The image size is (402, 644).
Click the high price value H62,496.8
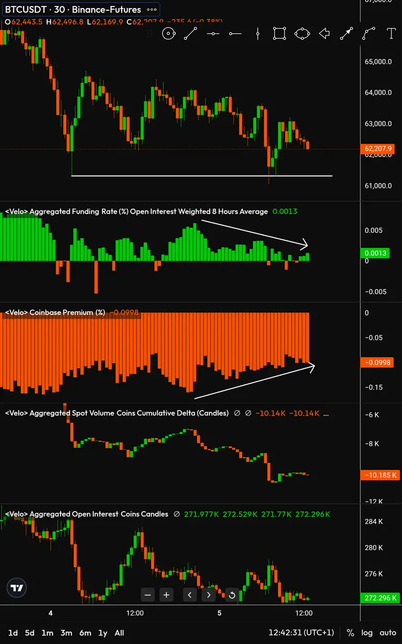[x=65, y=22]
